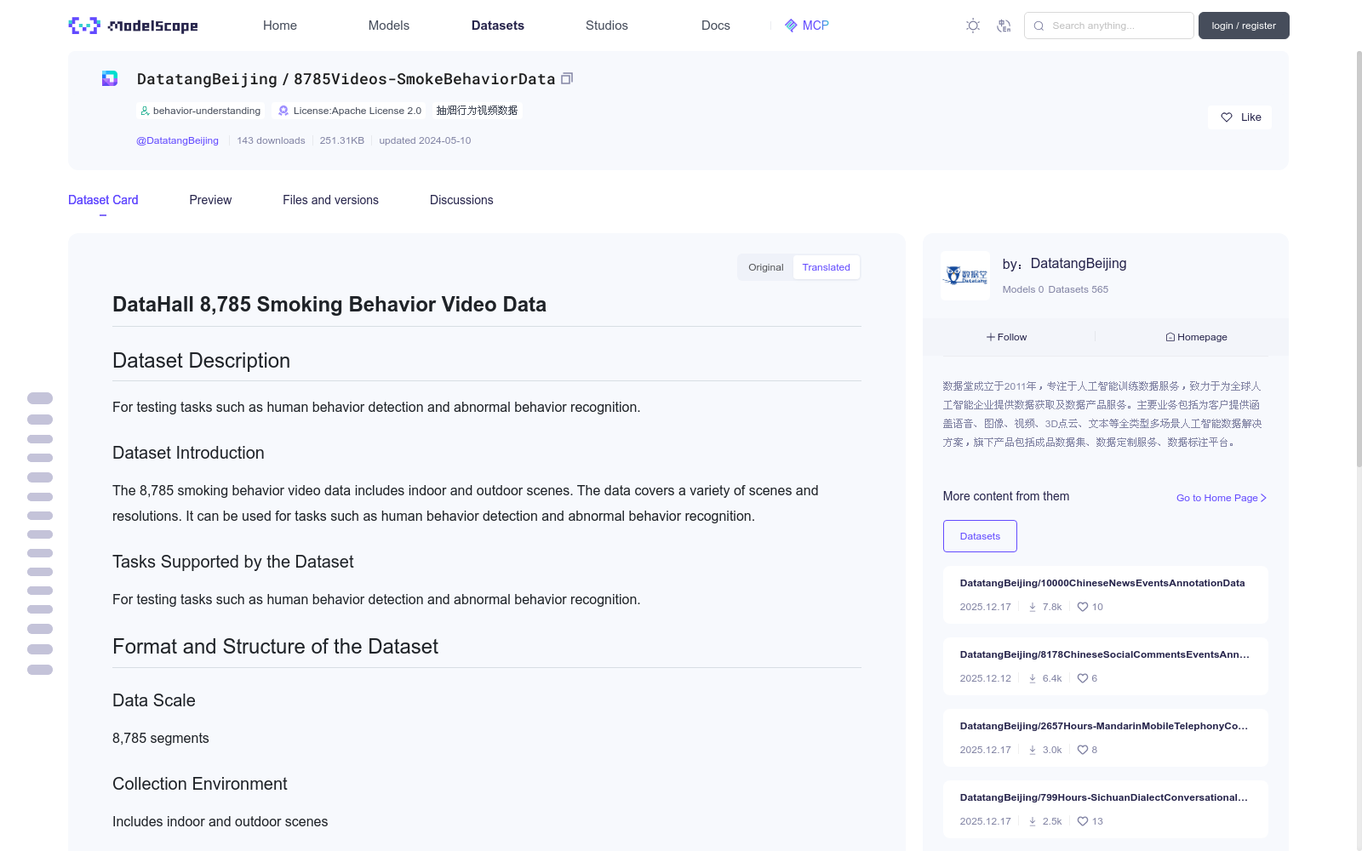Switch the card to Translated language
This screenshot has width=1362, height=851.
tap(826, 267)
